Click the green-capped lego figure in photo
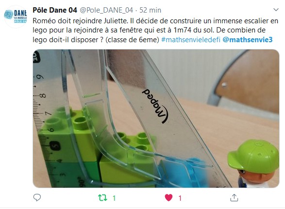Screen dimensions: 285x209 click(x=254, y=163)
